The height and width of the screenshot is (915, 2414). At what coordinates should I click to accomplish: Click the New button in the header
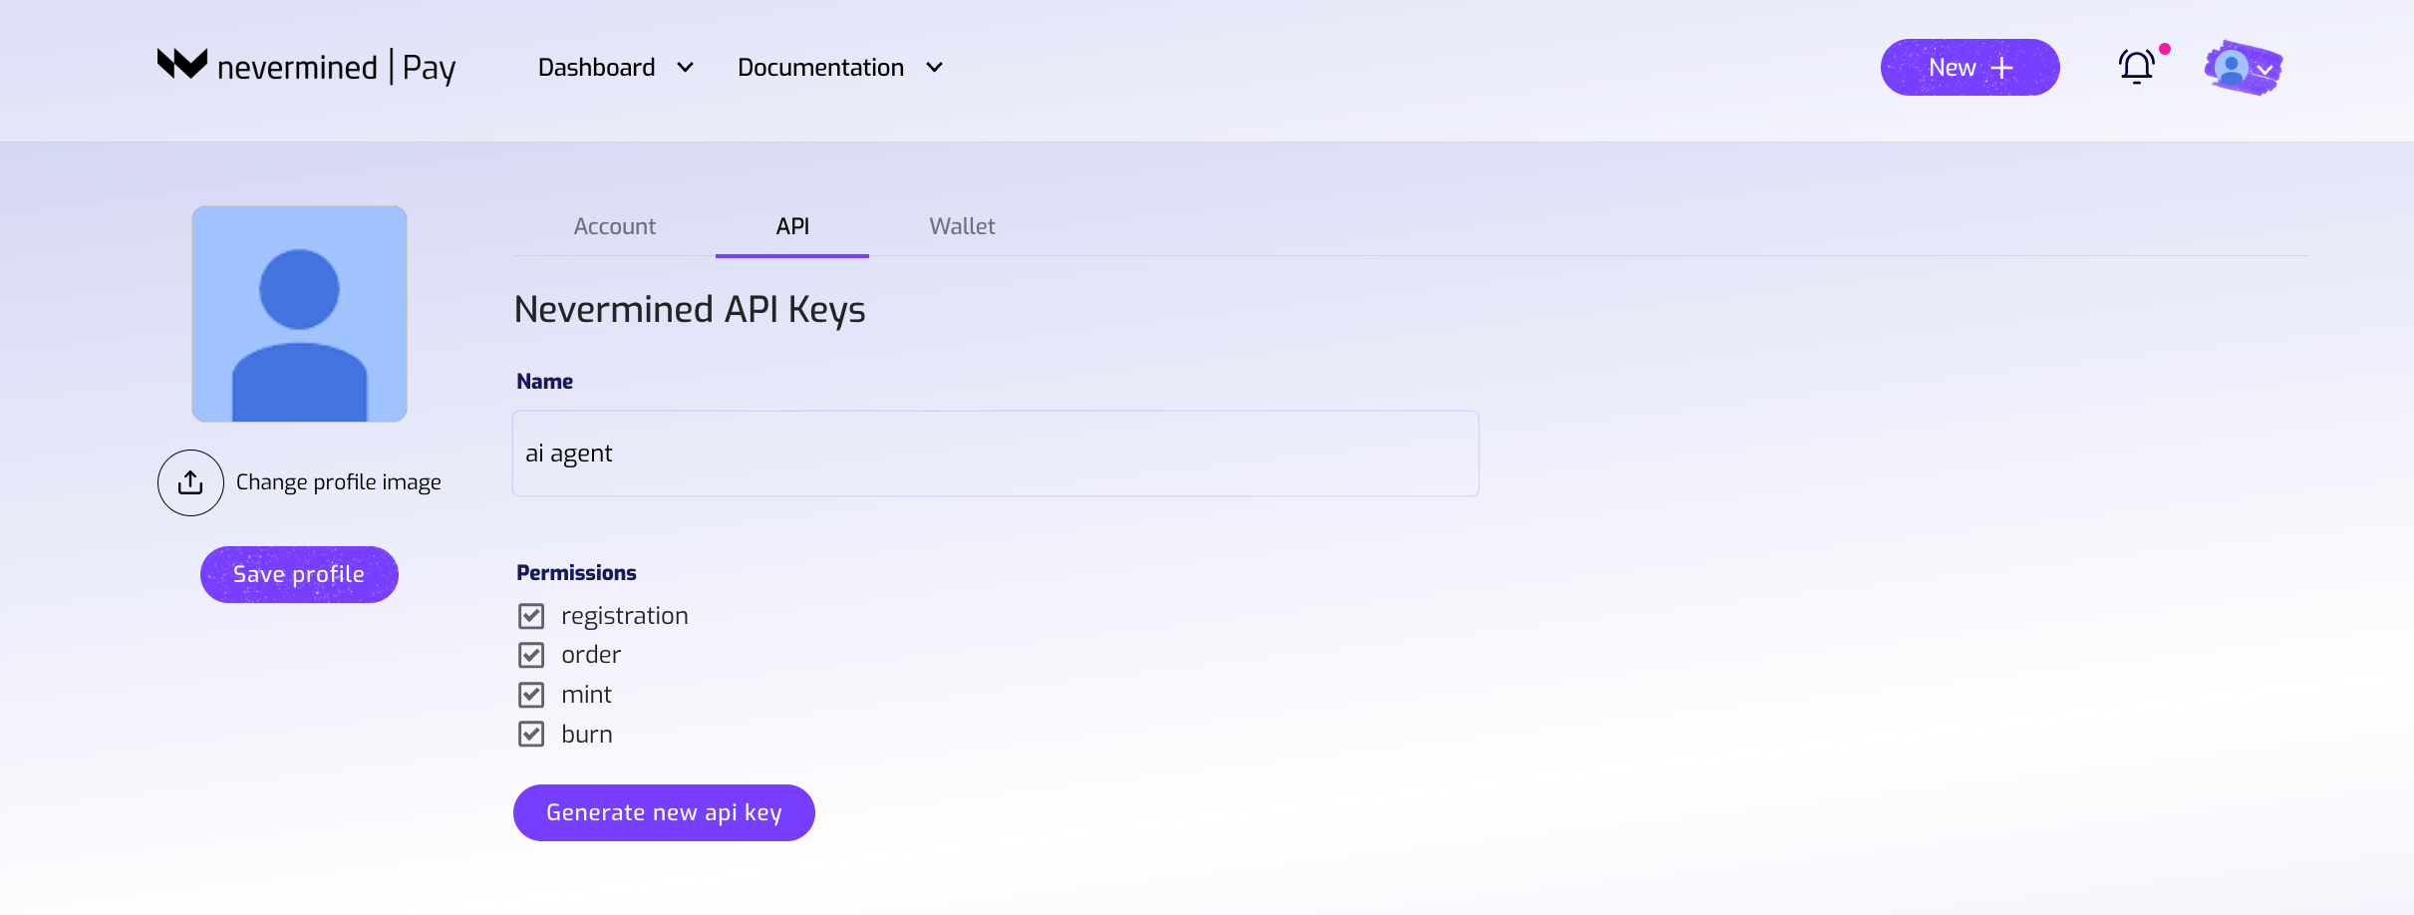tap(1968, 67)
